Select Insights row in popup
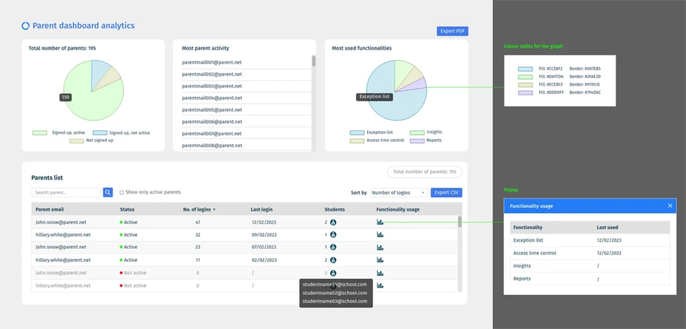 pos(590,265)
